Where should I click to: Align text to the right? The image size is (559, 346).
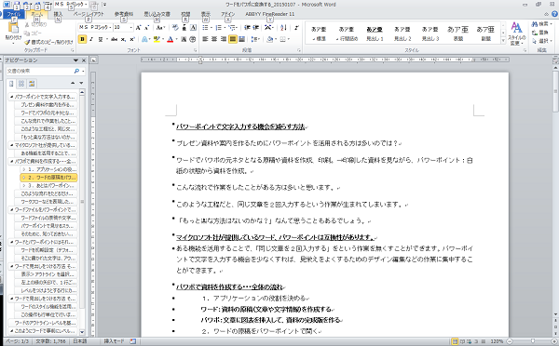pyautogui.click(x=224, y=39)
